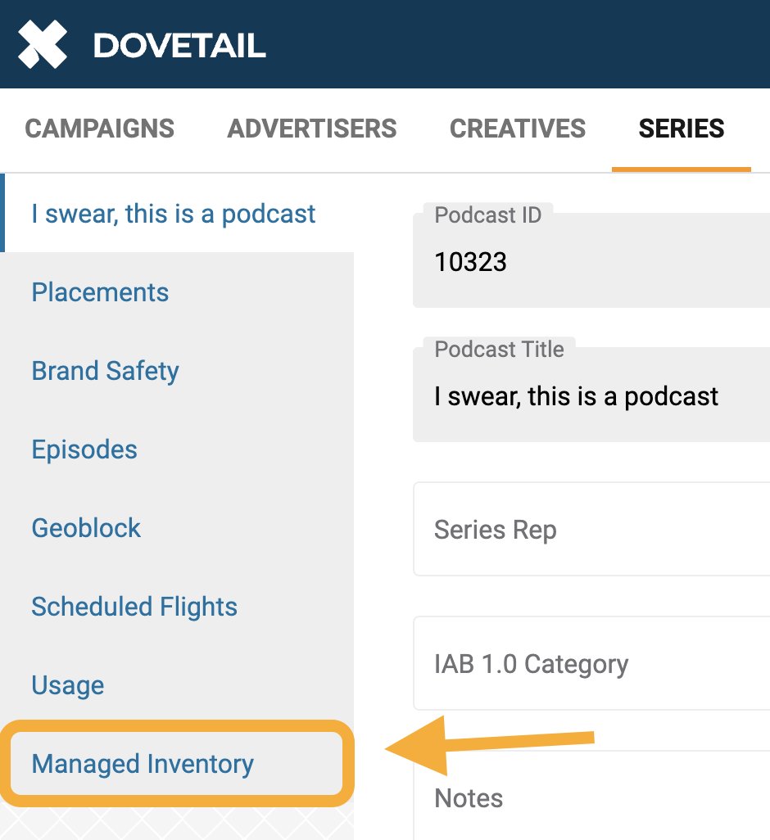Viewport: 770px width, 840px height.
Task: Click the Dovetail X logo icon
Action: [43, 44]
